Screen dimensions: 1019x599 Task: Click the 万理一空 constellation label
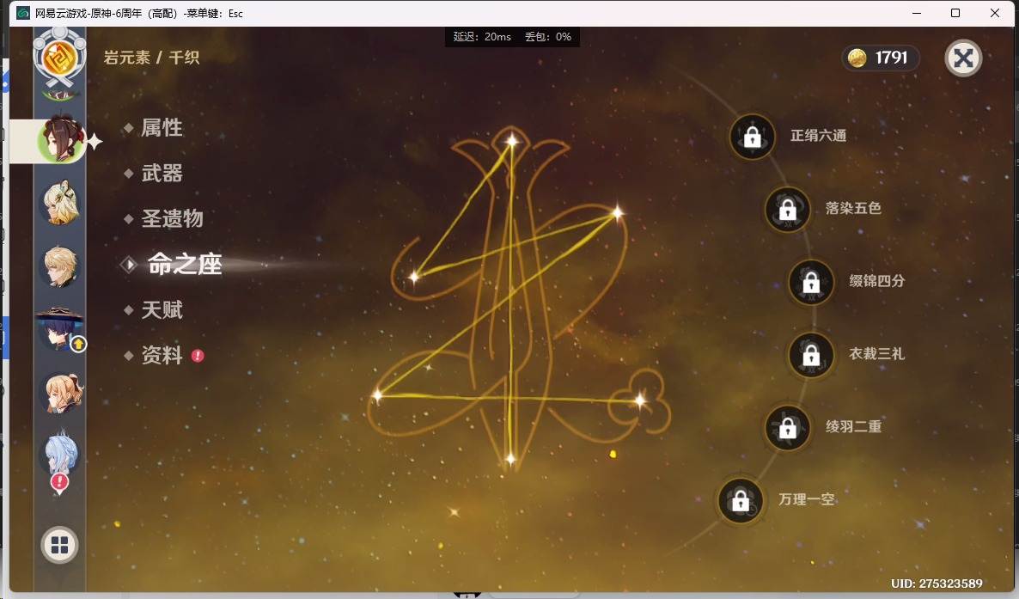[807, 499]
